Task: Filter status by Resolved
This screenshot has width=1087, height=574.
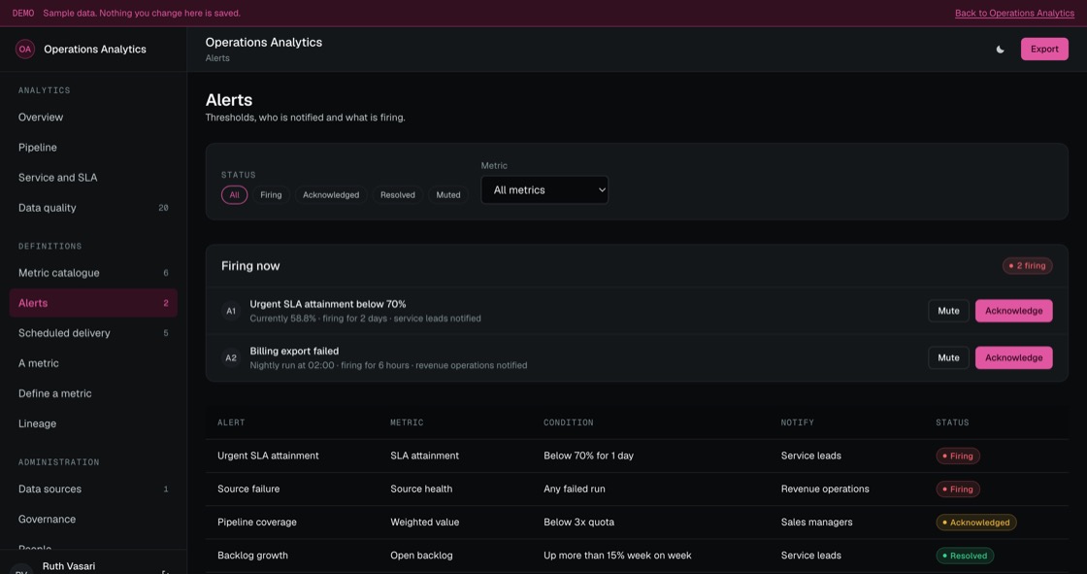Action: pos(397,195)
